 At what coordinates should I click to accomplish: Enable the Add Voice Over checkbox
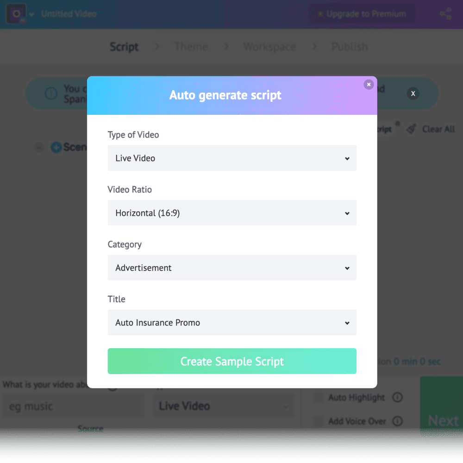(318, 421)
